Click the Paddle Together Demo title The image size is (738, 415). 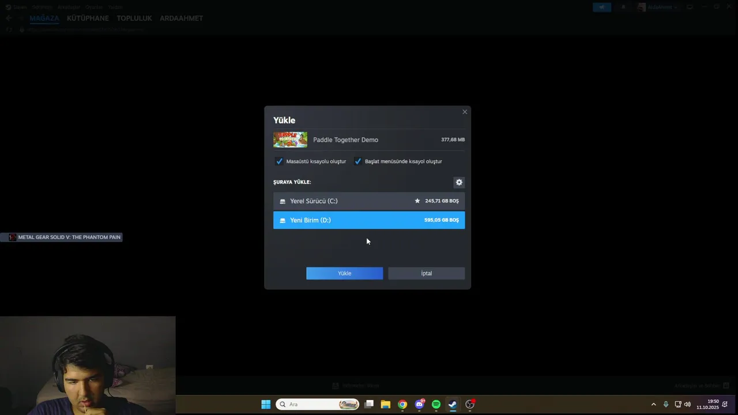pyautogui.click(x=345, y=140)
